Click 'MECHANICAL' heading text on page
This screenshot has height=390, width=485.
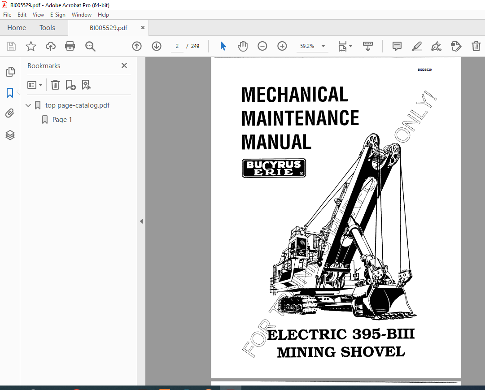tap(294, 95)
